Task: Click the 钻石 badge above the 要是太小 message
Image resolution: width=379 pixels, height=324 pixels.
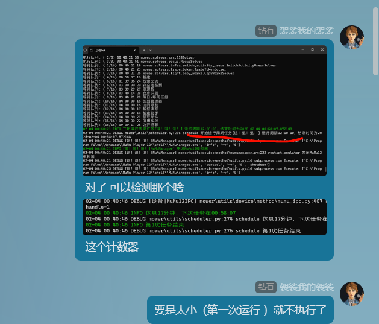Action: (x=266, y=287)
